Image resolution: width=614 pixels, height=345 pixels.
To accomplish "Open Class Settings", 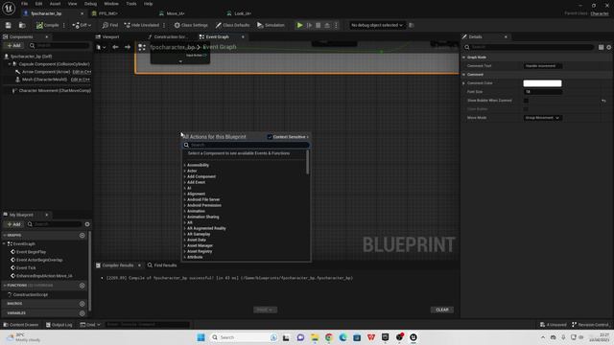I will [191, 25].
